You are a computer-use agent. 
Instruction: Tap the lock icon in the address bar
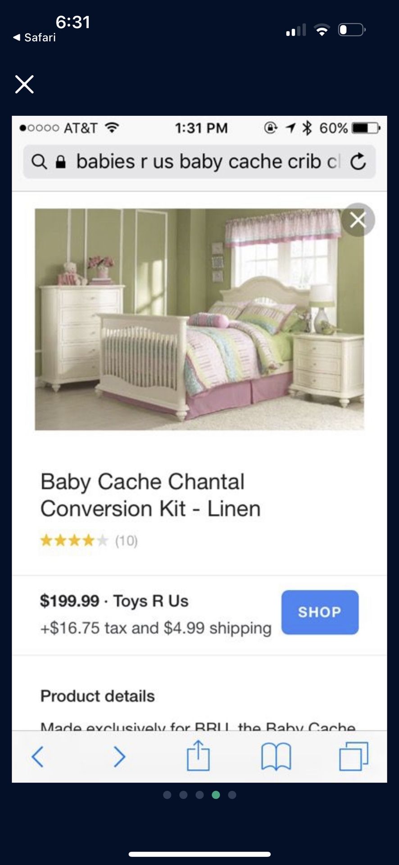(x=60, y=162)
